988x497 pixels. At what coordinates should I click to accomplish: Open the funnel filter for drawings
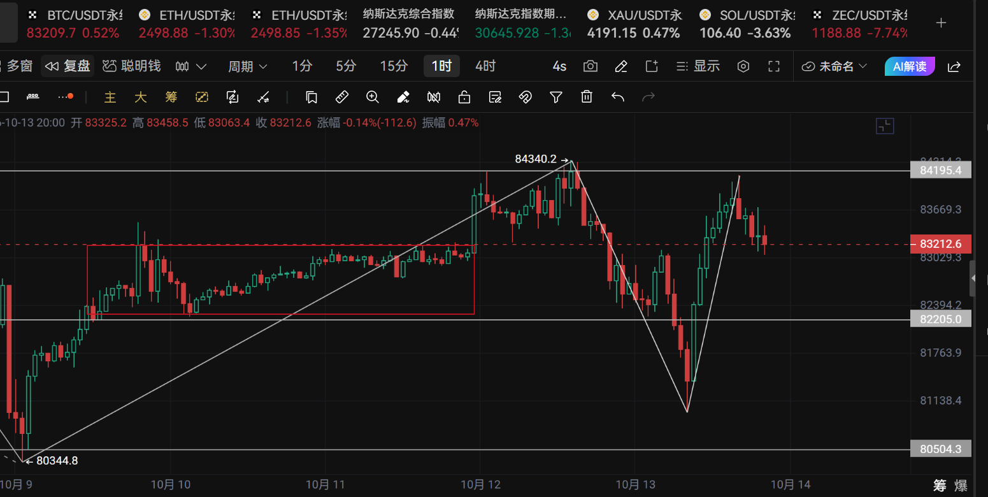(x=556, y=97)
